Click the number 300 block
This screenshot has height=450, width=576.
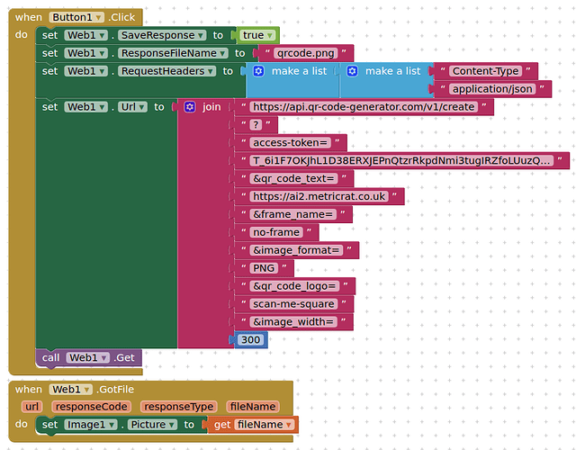tap(249, 340)
